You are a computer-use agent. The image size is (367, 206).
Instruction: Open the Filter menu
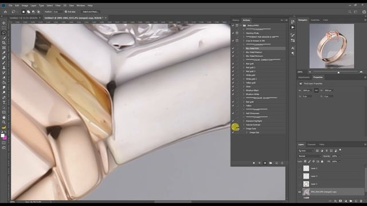coord(58,5)
